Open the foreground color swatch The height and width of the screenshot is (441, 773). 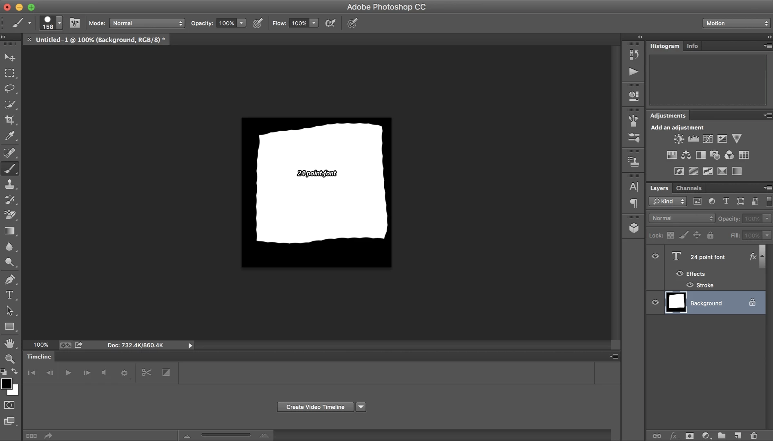pyautogui.click(x=6, y=383)
